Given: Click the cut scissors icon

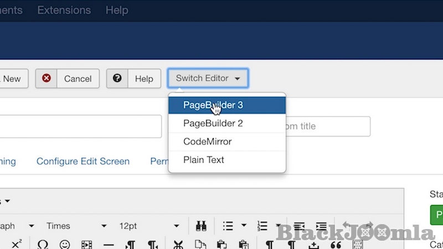Looking at the screenshot, I should (x=178, y=244).
